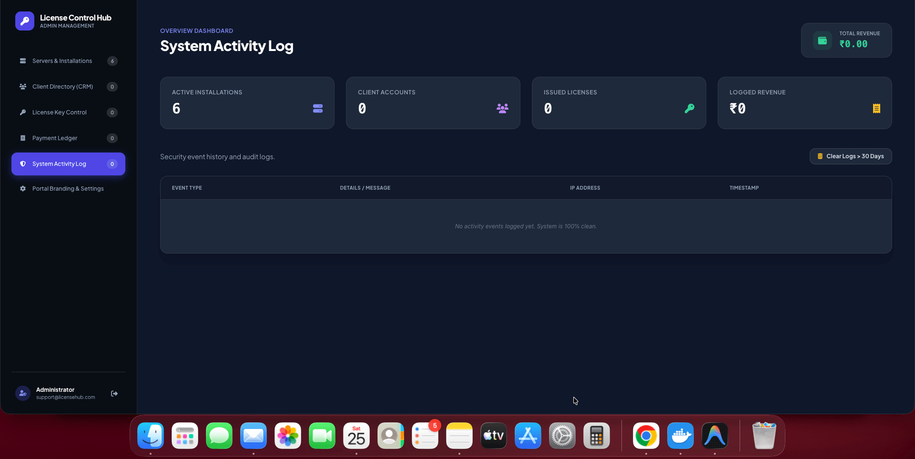Click the License Control Hub key logo
915x459 pixels.
[25, 21]
